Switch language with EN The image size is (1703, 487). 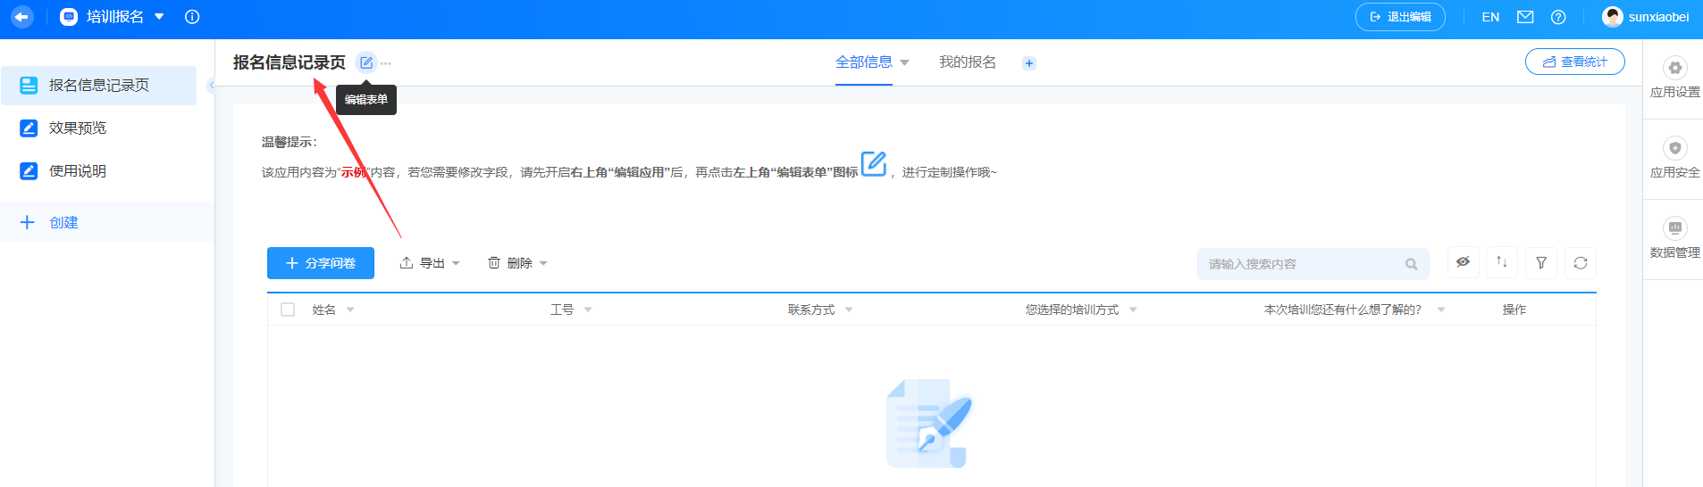point(1490,17)
